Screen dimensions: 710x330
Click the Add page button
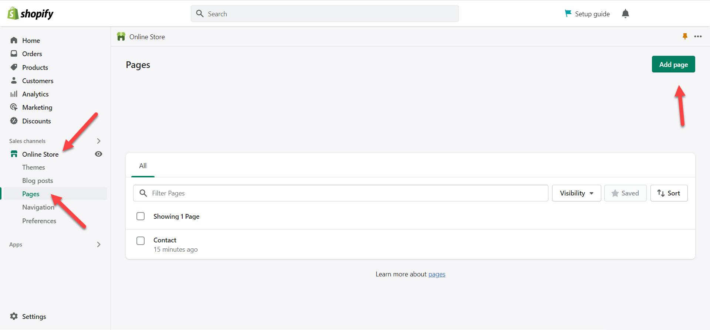click(673, 64)
